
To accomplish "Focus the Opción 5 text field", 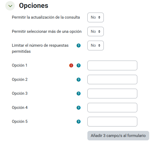I will (112, 121).
